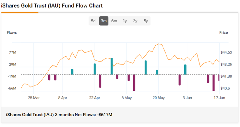
Task: Click the Flows axis title
Action: tap(12, 32)
